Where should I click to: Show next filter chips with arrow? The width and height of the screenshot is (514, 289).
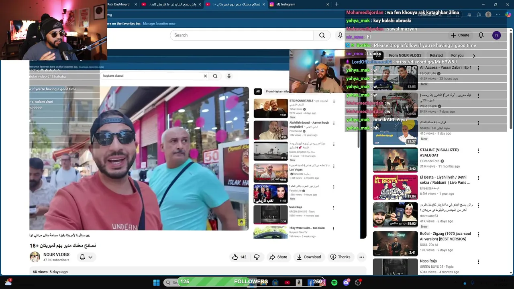coord(474,56)
